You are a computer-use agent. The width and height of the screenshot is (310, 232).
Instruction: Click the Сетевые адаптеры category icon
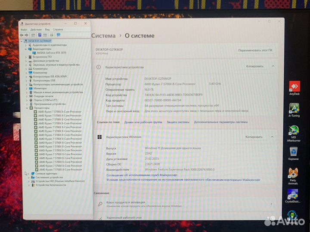(x=33, y=174)
